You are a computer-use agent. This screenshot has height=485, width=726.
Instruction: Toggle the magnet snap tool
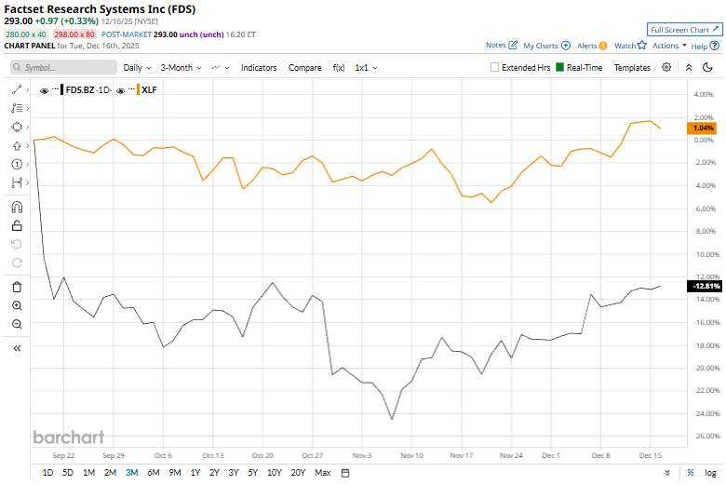17,207
